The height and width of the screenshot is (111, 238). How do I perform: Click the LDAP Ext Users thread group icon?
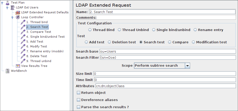(x=13, y=7)
